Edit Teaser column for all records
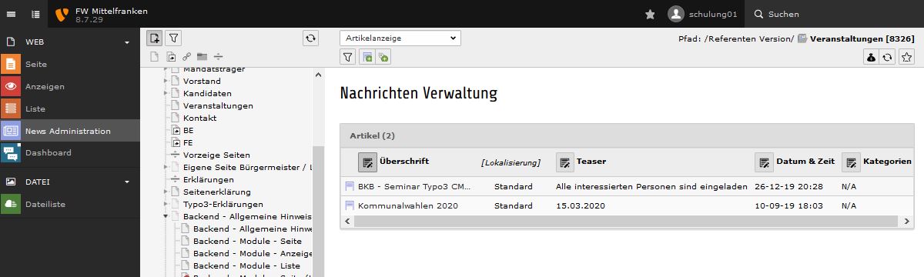Image resolution: width=924 pixels, height=277 pixels. click(x=565, y=162)
